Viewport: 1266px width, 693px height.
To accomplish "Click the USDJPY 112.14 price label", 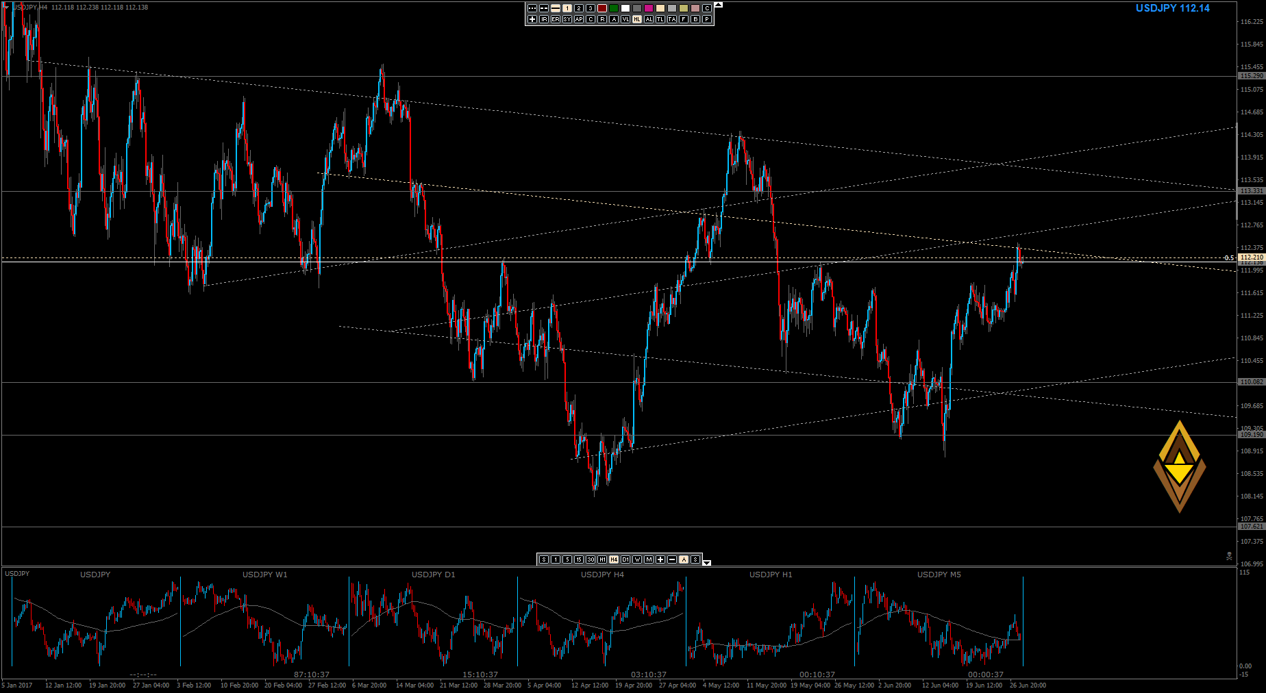I will click(1172, 8).
